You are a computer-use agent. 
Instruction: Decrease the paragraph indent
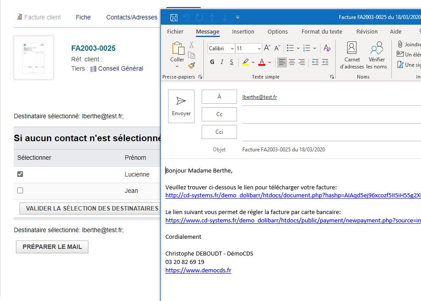tap(315, 62)
